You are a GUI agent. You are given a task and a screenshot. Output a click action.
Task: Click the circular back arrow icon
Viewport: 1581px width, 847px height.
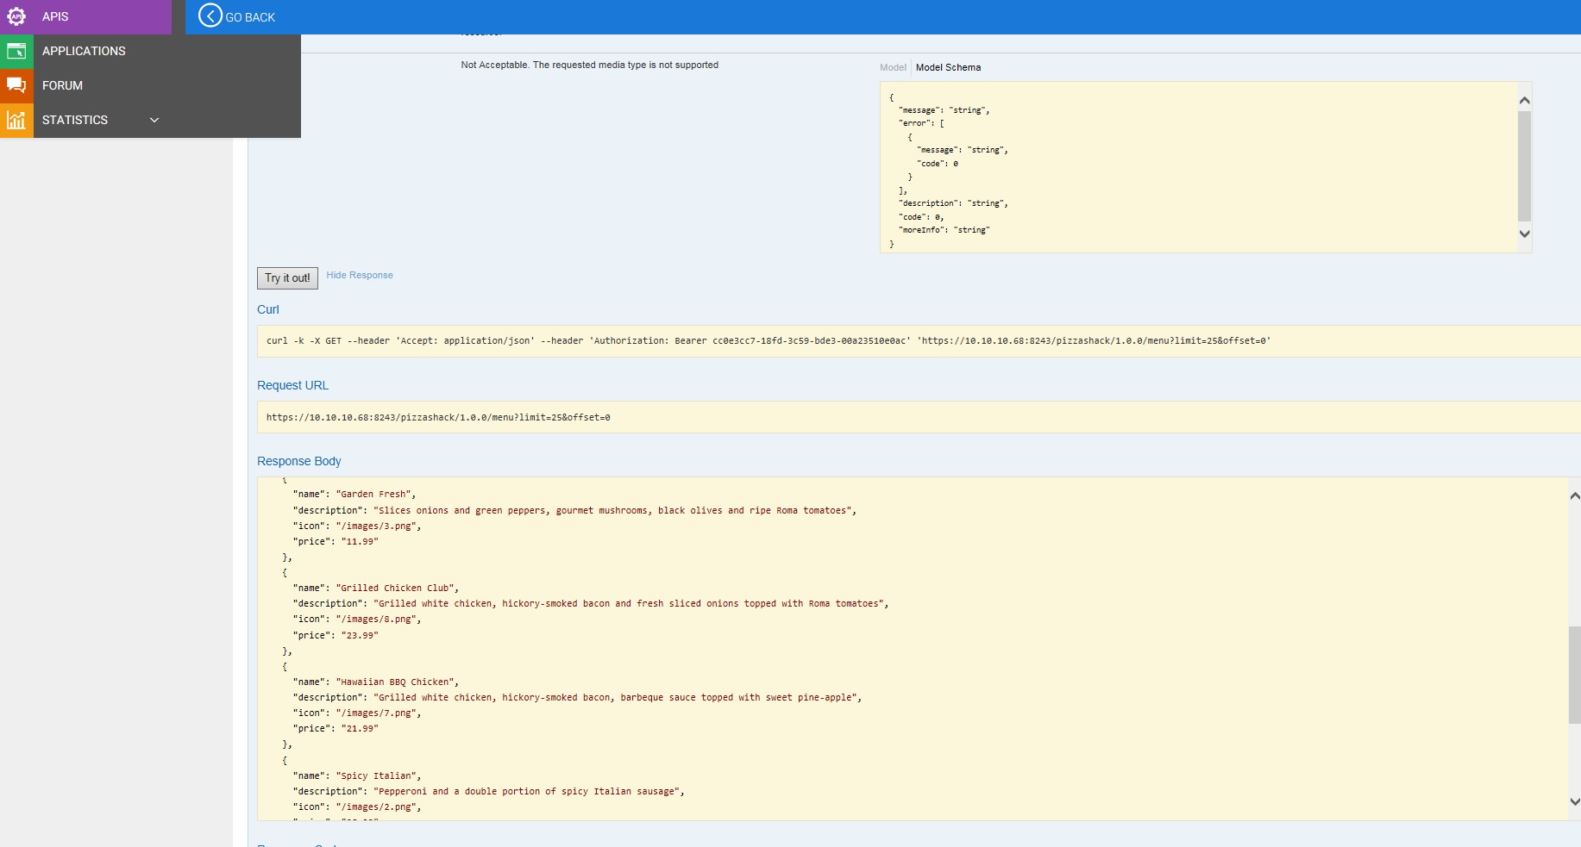210,16
